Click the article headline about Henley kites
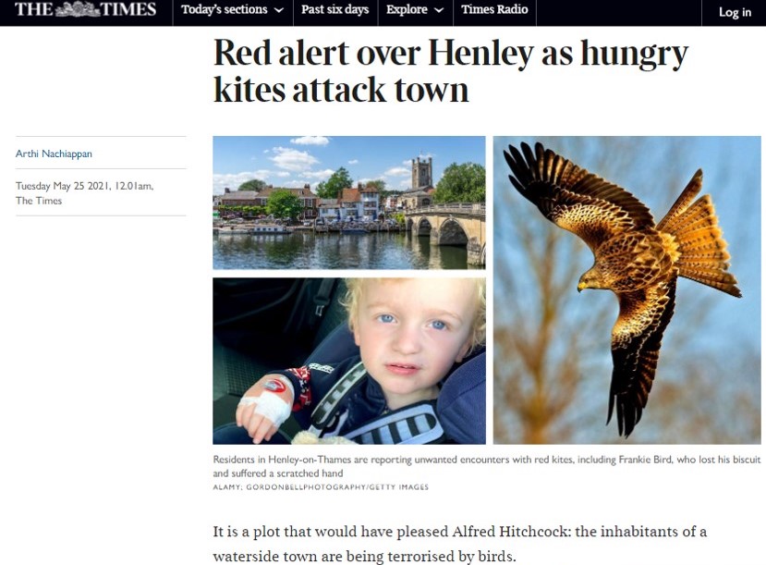The width and height of the screenshot is (766, 565). pos(450,71)
